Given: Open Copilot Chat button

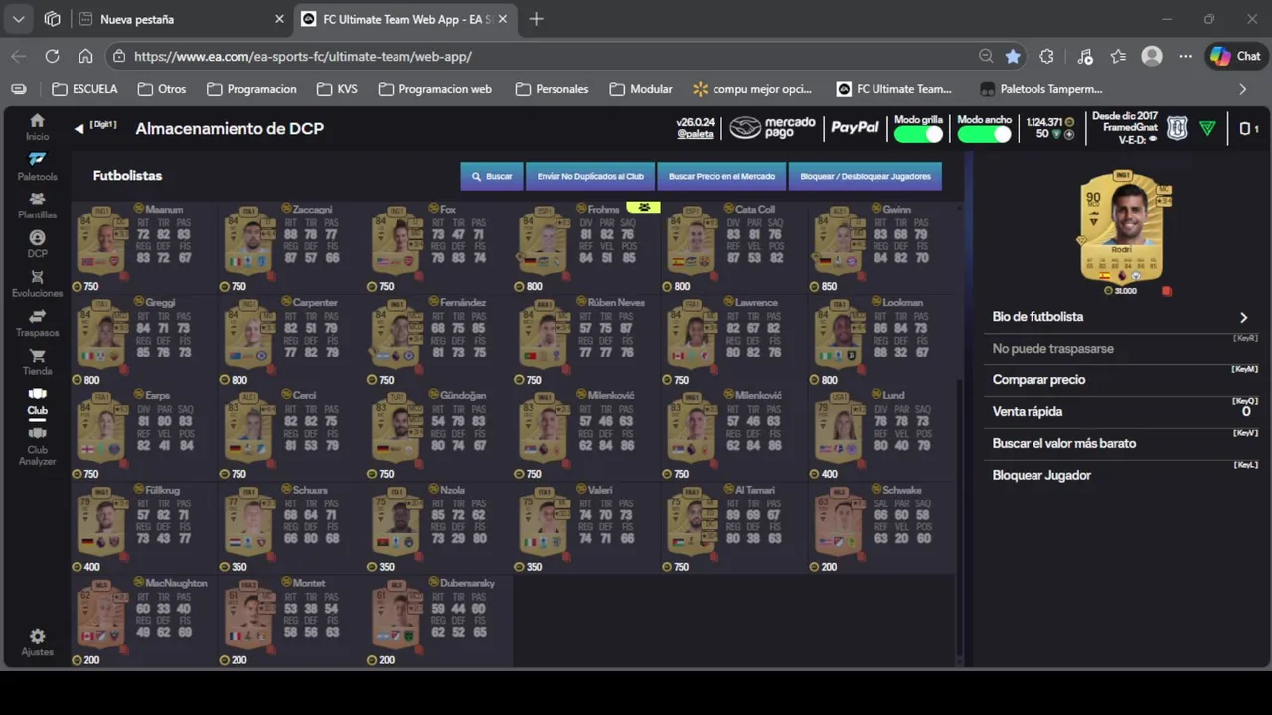Looking at the screenshot, I should click(x=1235, y=57).
